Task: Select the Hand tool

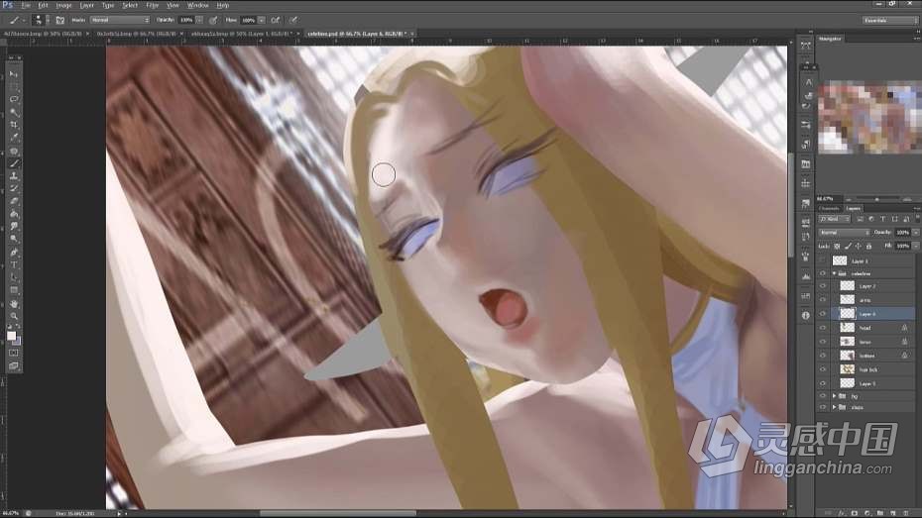Action: (x=14, y=304)
